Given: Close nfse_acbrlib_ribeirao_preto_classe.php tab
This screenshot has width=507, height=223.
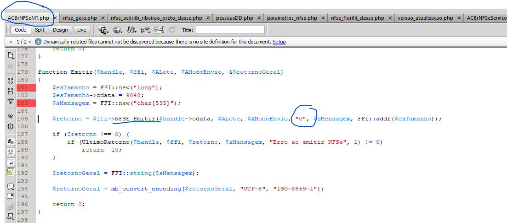Looking at the screenshot, I should coord(208,18).
